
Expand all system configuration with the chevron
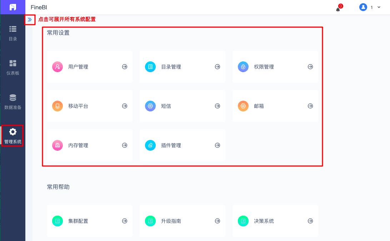coord(30,20)
